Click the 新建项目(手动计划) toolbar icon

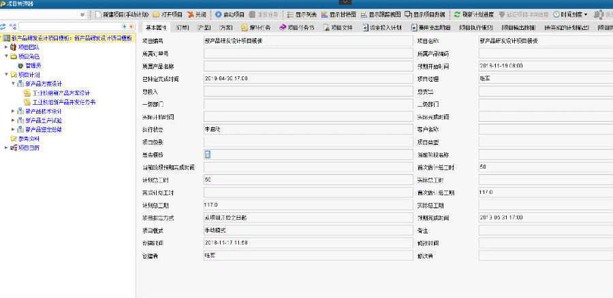(x=98, y=14)
